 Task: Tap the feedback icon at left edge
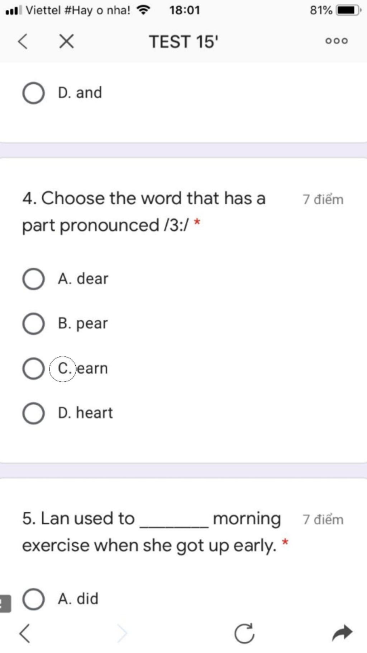(5, 603)
